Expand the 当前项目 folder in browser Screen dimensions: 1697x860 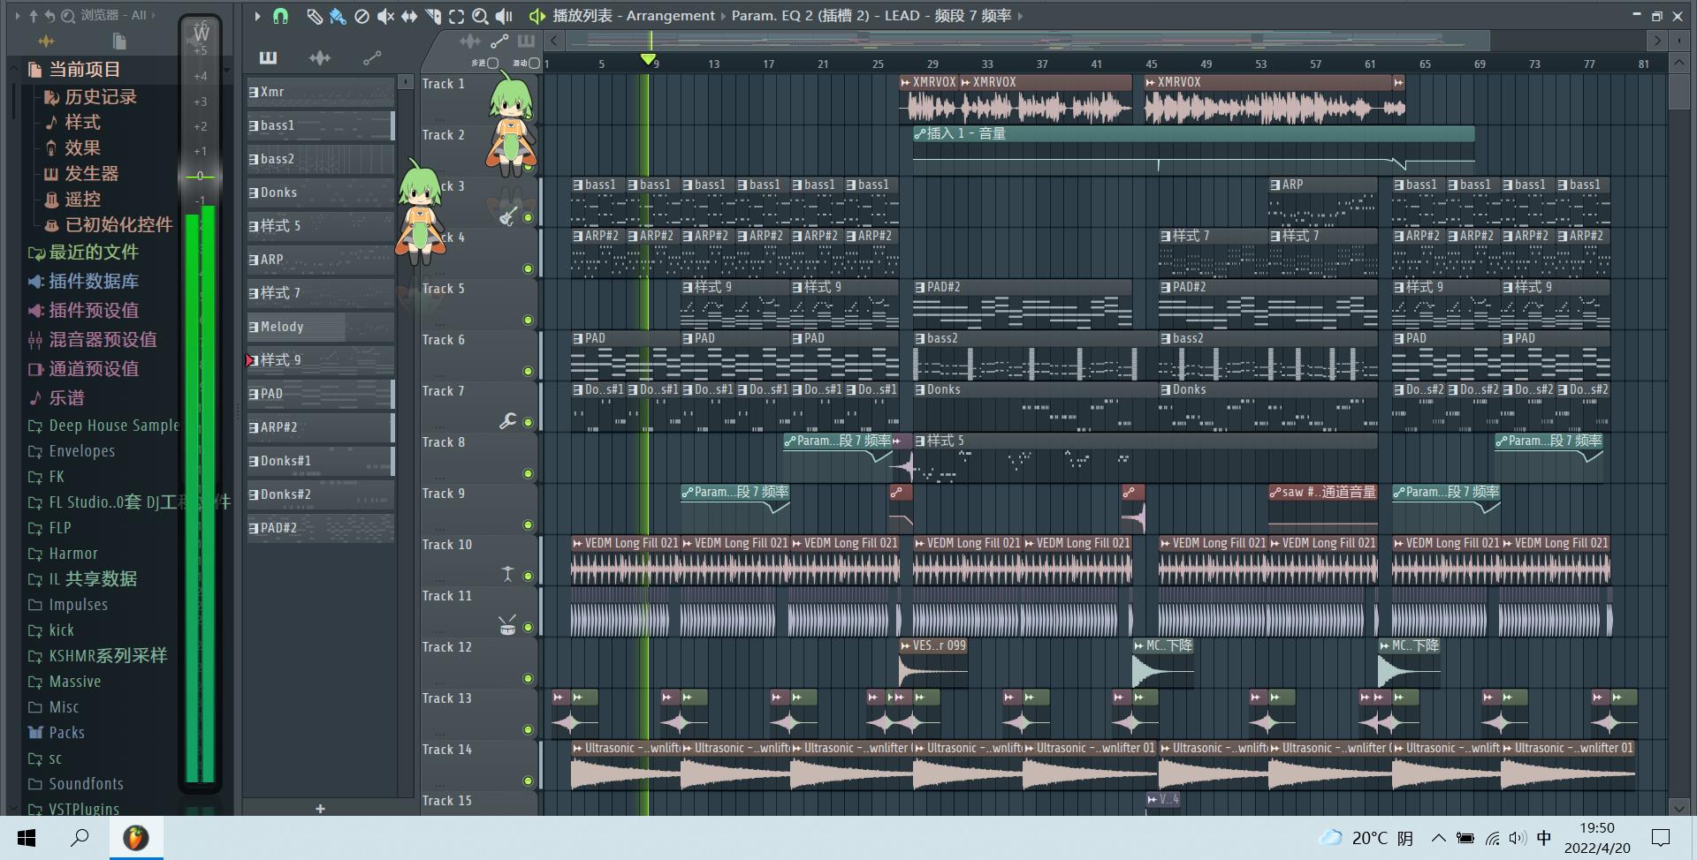coord(84,69)
